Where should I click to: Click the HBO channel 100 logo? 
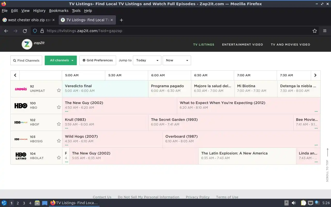(21, 106)
